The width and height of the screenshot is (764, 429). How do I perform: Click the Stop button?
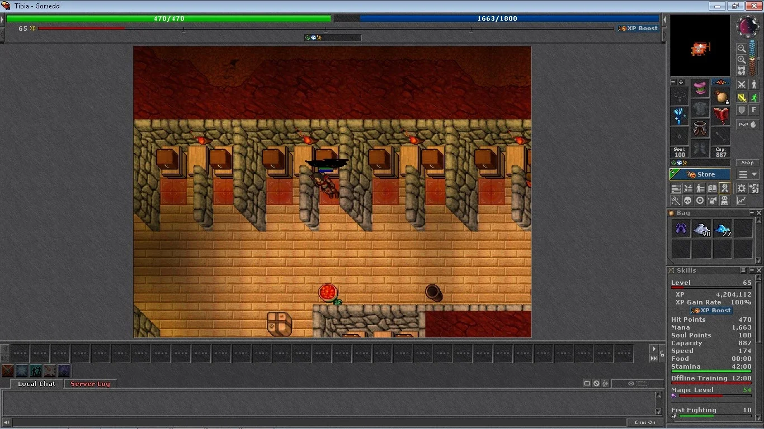(x=748, y=163)
